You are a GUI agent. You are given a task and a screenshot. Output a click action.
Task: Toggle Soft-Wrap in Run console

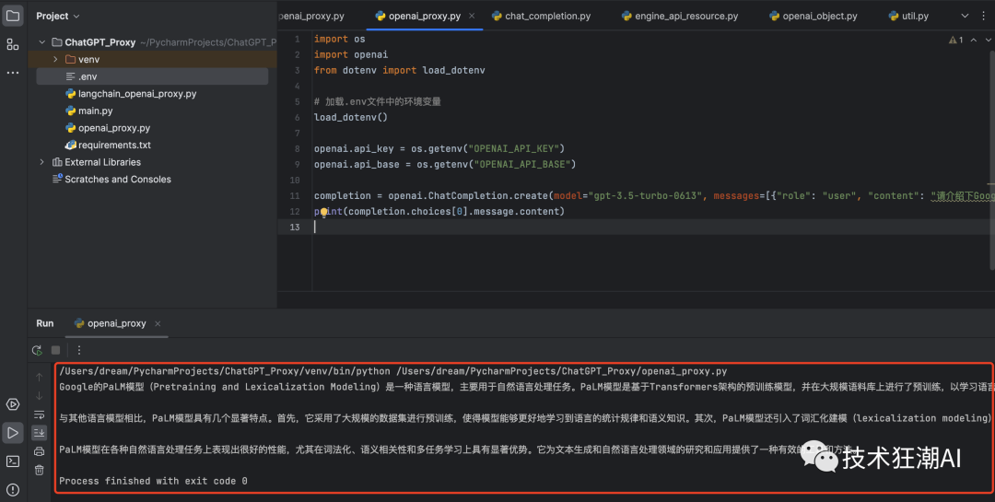[x=39, y=414]
